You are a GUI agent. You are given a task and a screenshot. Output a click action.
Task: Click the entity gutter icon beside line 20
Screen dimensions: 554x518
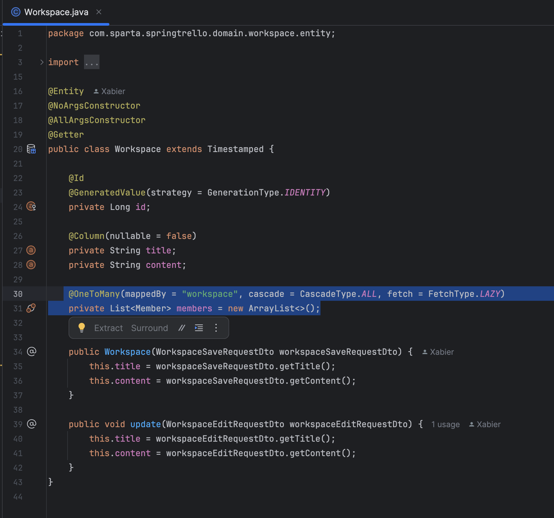point(31,149)
